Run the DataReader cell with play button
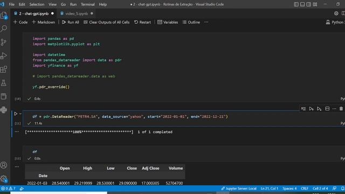Viewport: 345px width, 194px height. (x=16, y=114)
